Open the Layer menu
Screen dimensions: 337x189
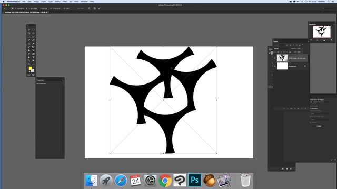click(x=44, y=2)
